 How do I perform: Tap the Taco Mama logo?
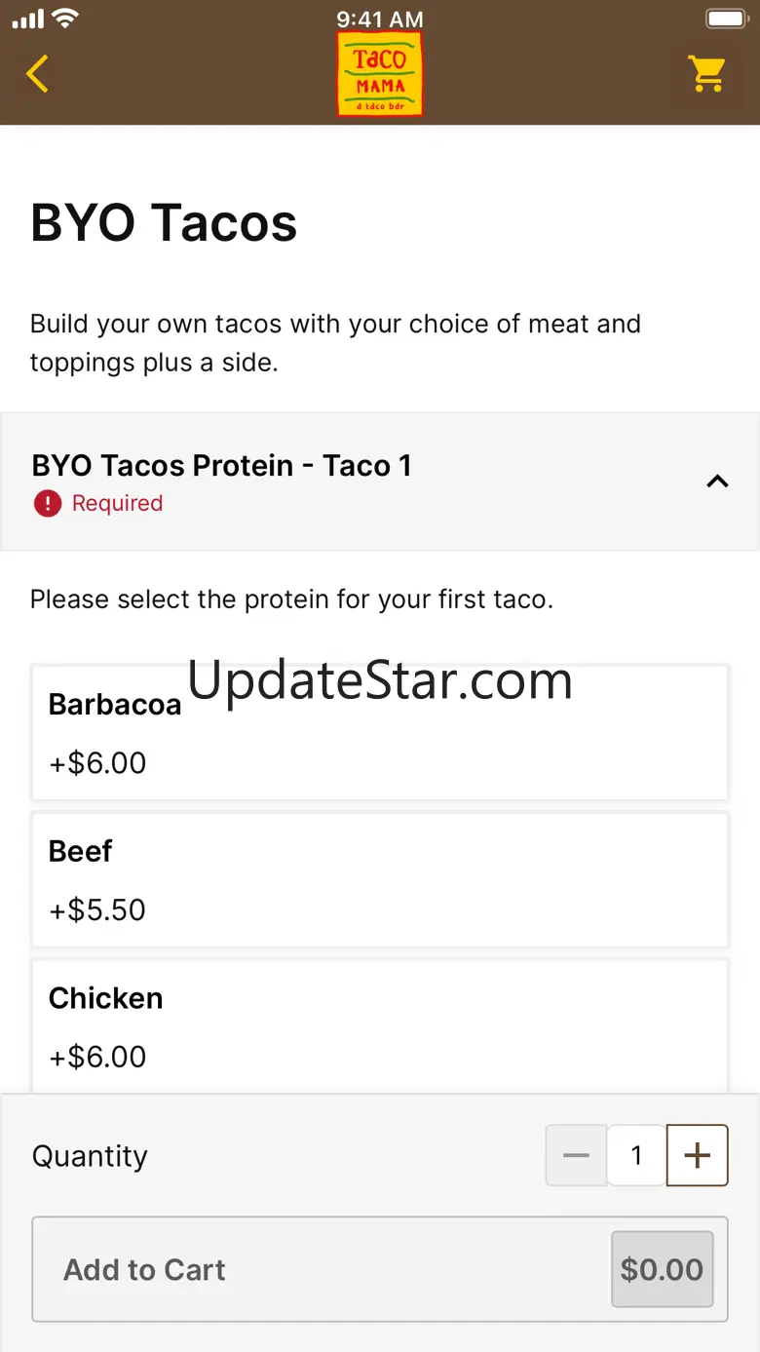[380, 74]
